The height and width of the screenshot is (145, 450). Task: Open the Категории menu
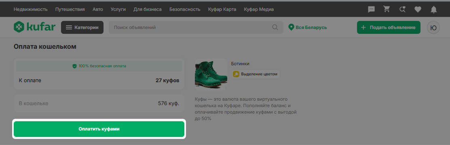(82, 27)
